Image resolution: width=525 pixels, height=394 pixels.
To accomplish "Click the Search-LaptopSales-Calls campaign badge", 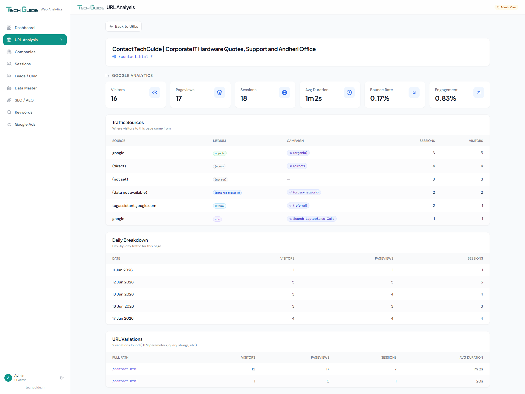I will 312,219.
